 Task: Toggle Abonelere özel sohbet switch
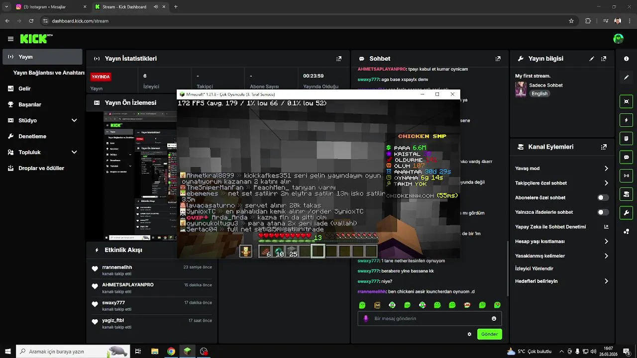coord(603,198)
